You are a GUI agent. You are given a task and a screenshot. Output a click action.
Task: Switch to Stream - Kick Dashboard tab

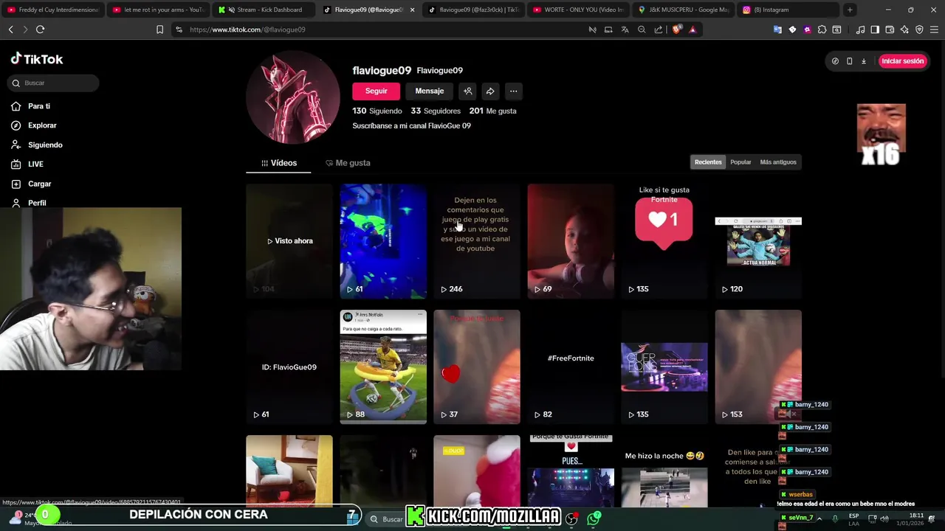[x=264, y=10]
